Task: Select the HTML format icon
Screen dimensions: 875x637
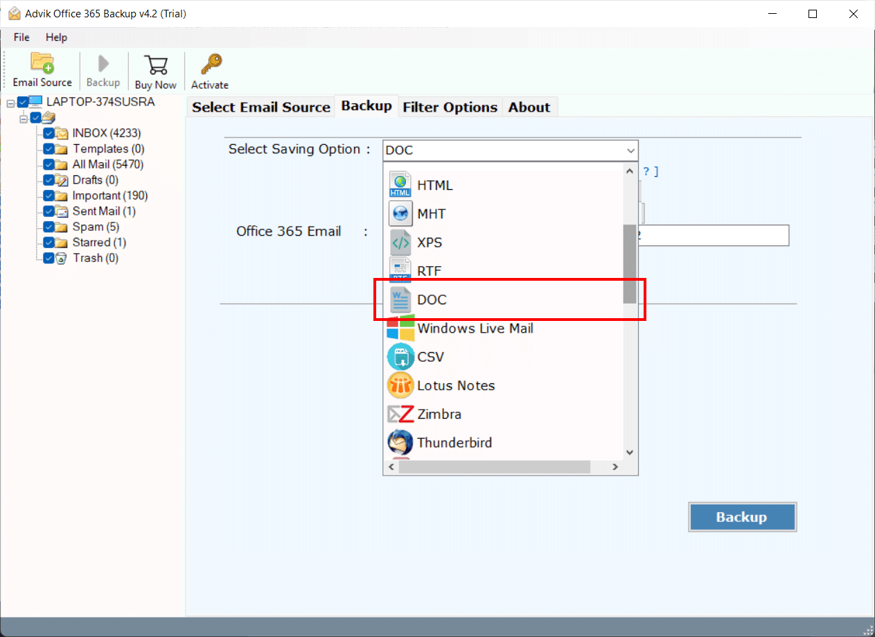Action: click(400, 185)
